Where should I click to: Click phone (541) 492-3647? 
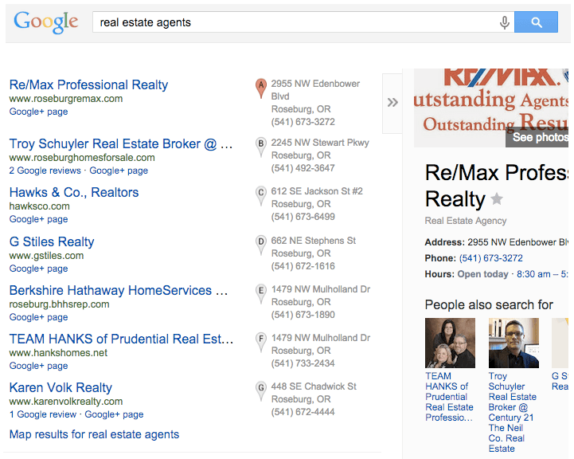303,168
